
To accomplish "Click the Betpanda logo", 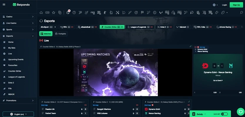I will (x=21, y=5).
